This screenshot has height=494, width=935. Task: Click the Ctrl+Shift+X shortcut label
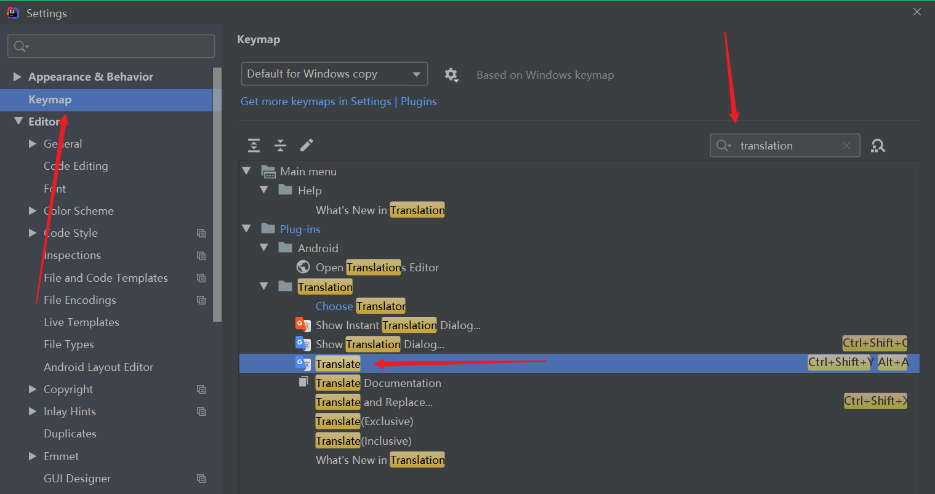click(875, 401)
